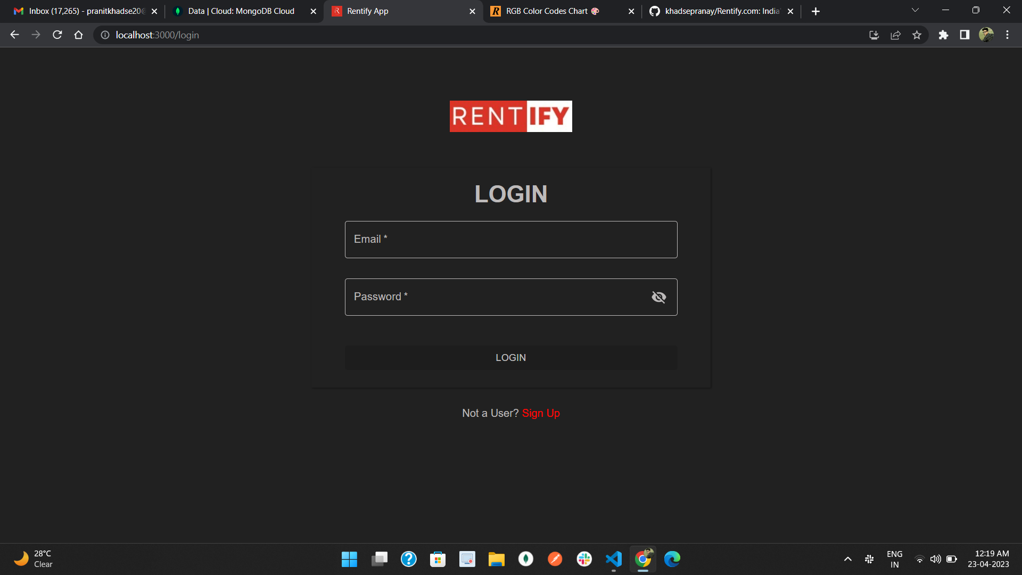Reload the page with refresh icon
The width and height of the screenshot is (1022, 575).
click(57, 35)
